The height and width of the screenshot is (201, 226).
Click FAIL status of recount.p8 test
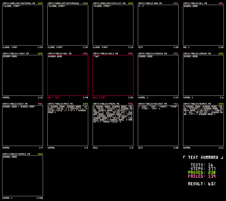point(176,104)
